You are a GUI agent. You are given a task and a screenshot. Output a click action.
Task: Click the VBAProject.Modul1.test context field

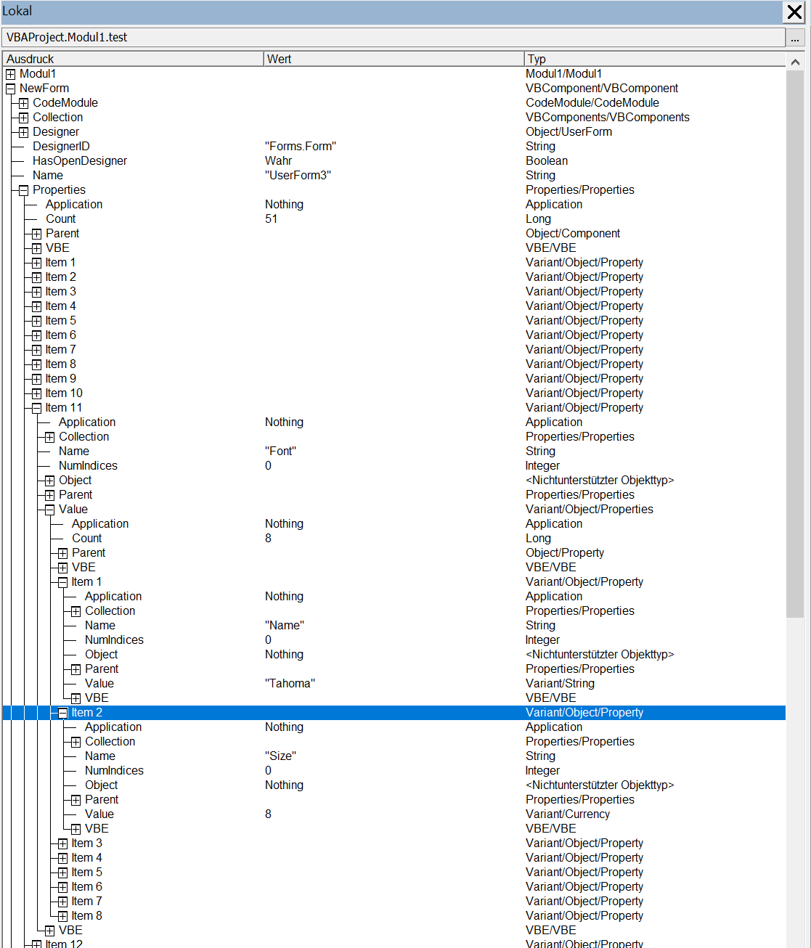tap(394, 38)
